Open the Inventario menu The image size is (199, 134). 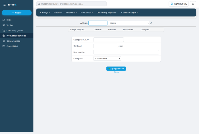click(71, 13)
